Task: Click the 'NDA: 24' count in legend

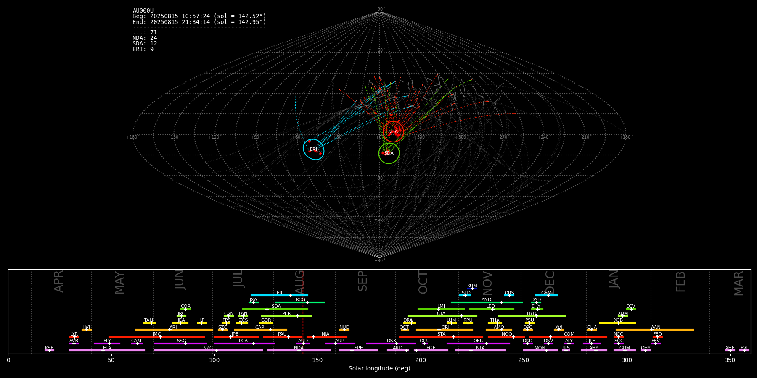Action: pyautogui.click(x=145, y=38)
